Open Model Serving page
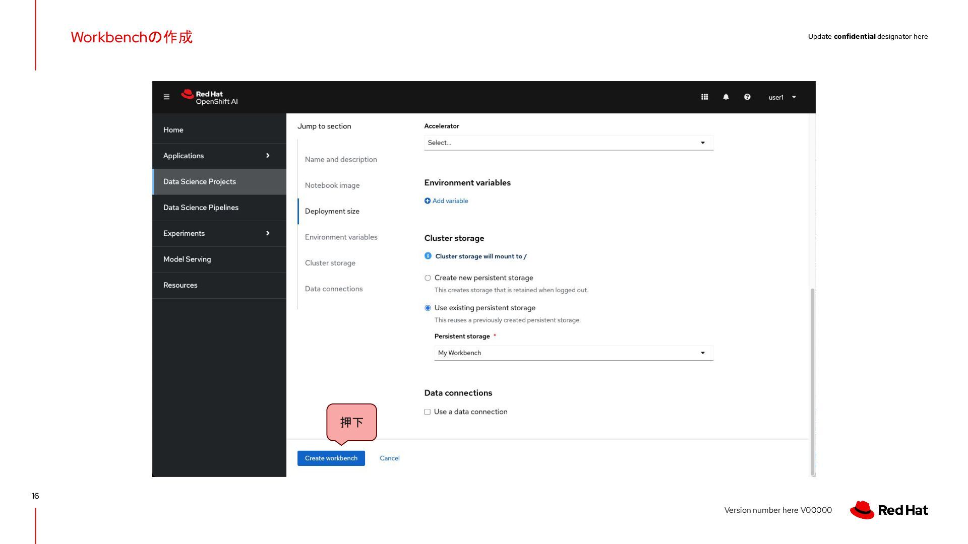Image resolution: width=968 pixels, height=544 pixels. coord(219,259)
